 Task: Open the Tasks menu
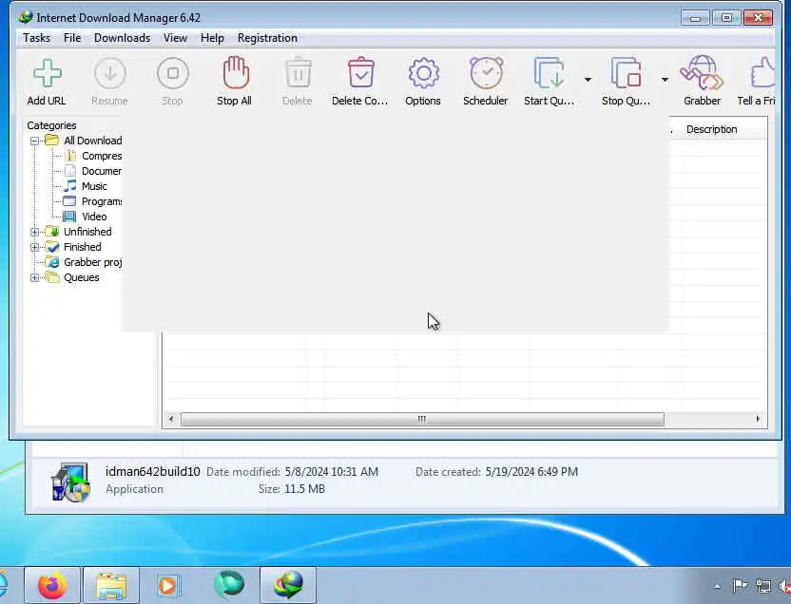click(36, 38)
